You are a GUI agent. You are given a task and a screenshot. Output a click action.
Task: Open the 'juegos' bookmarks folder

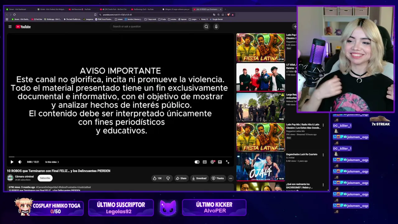click(x=192, y=19)
